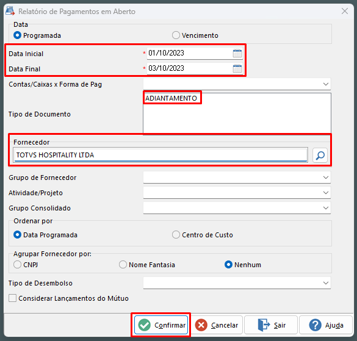This screenshot has width=357, height=341.
Task: Open calendar picker for Data Inicial
Action: [237, 53]
